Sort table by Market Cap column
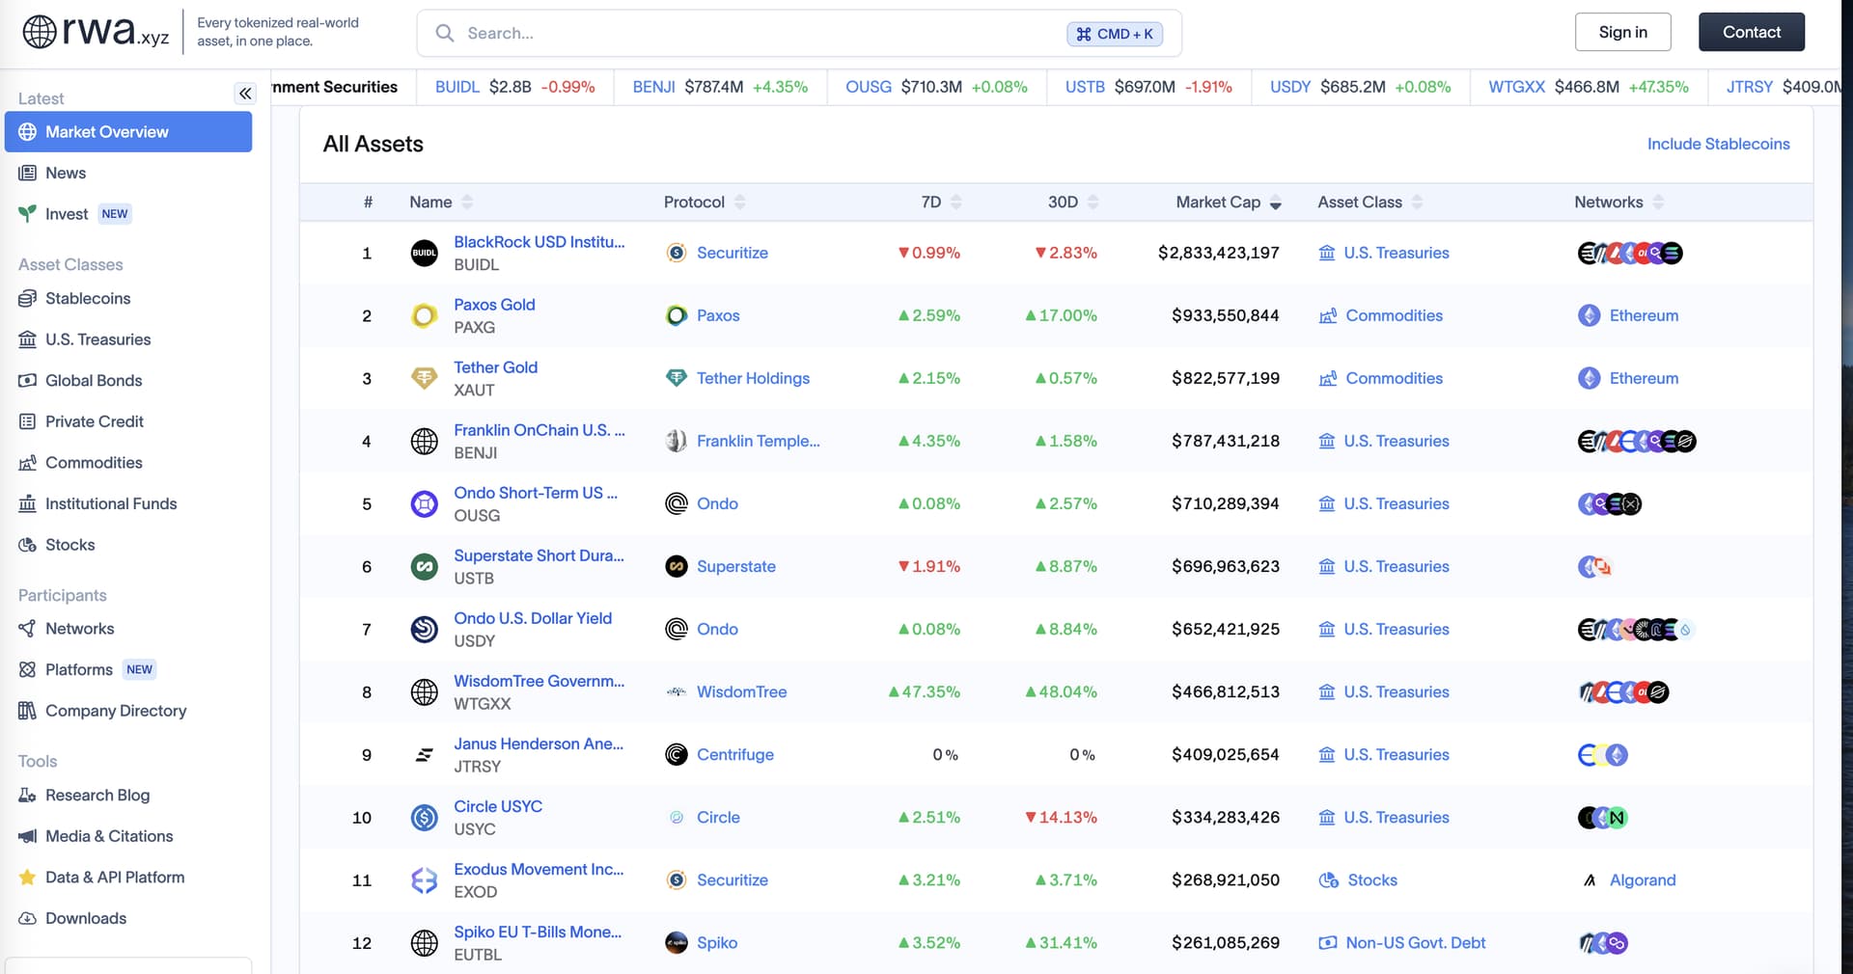This screenshot has height=974, width=1853. [x=1229, y=202]
